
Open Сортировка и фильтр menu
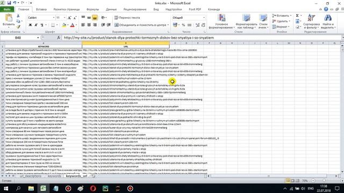311,21
